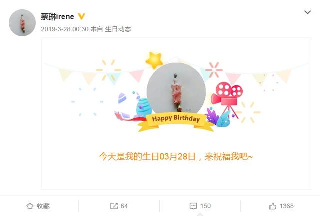The height and width of the screenshot is (216, 320).
Task: Open the post timestamp 2019-3-28 00:30
Action: (65, 29)
